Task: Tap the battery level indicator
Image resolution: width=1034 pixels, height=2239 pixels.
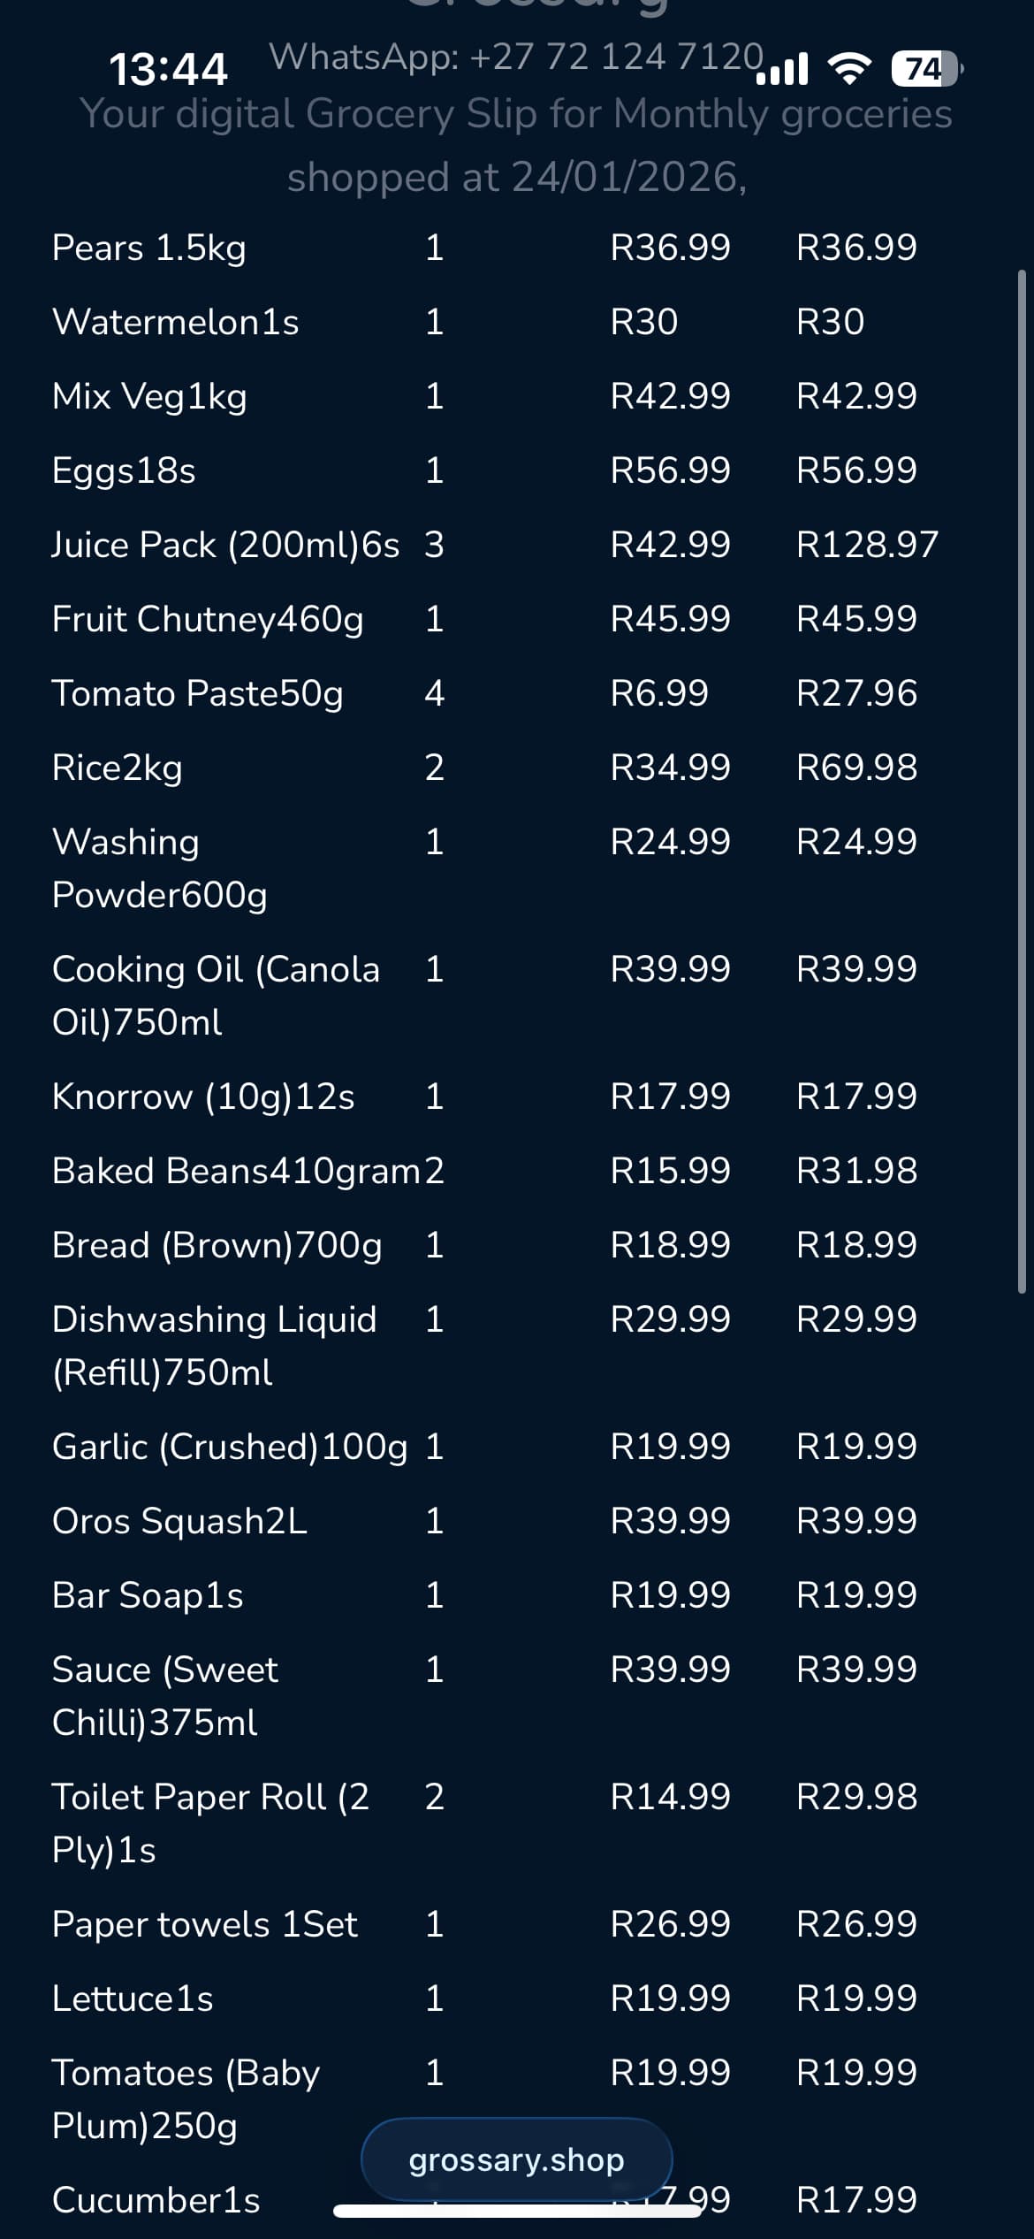Action: 925,68
